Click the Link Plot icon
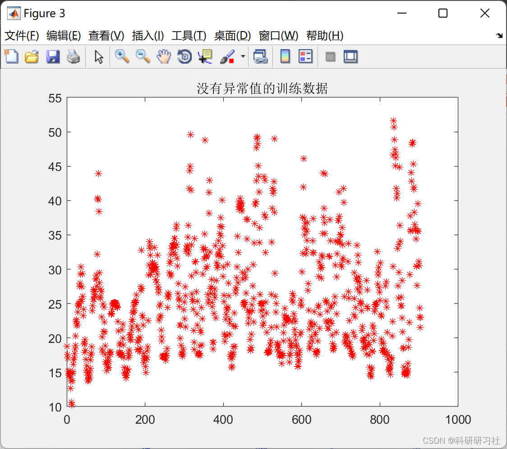507x449 pixels. click(x=261, y=56)
